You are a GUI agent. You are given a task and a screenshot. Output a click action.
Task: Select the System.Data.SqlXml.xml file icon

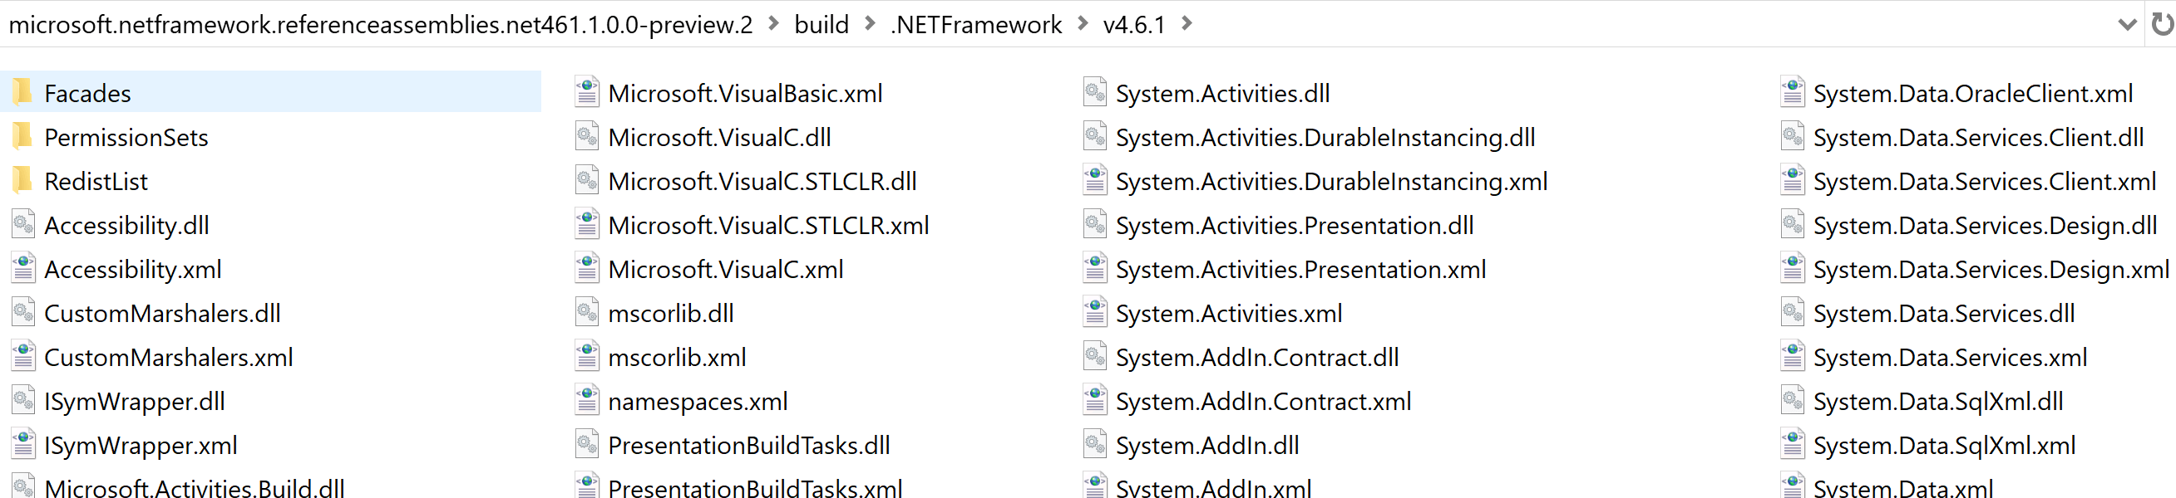1793,444
